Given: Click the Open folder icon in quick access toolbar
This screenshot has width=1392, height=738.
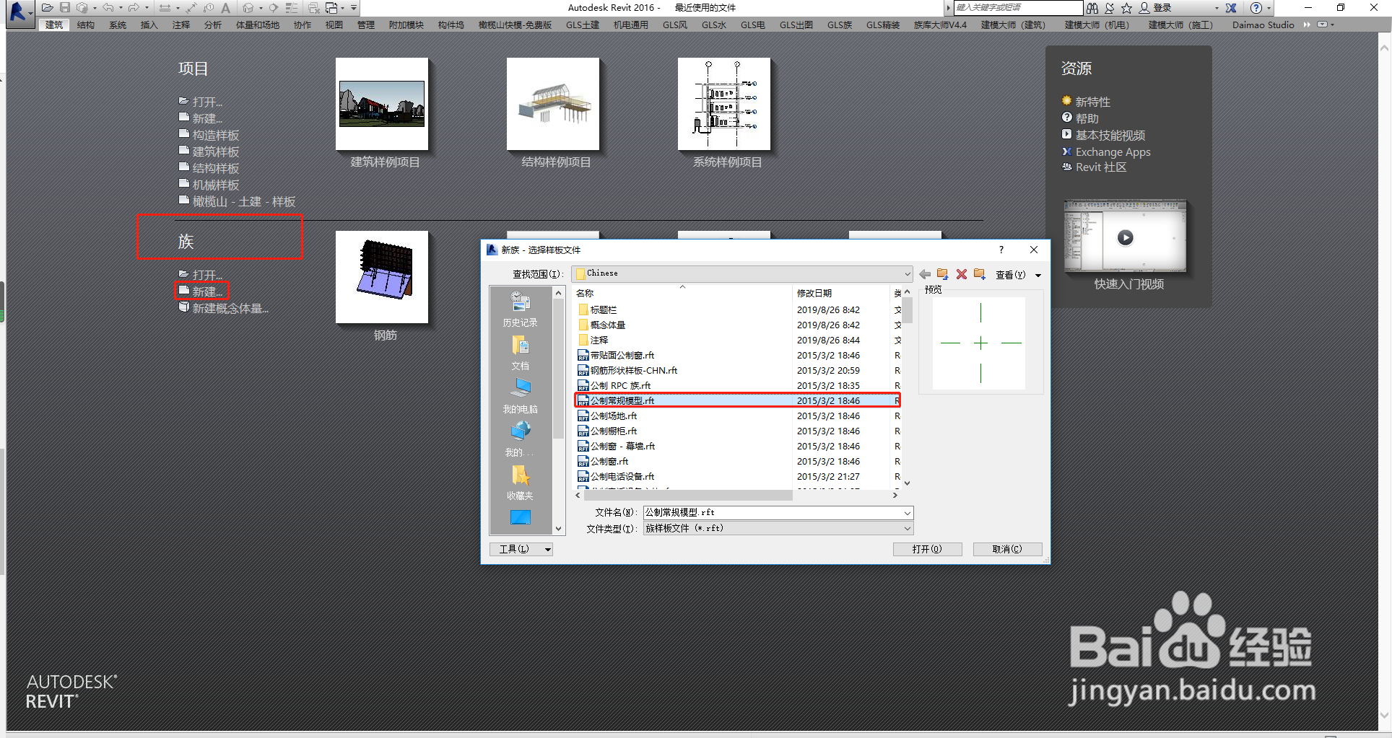Looking at the screenshot, I should tap(48, 8).
